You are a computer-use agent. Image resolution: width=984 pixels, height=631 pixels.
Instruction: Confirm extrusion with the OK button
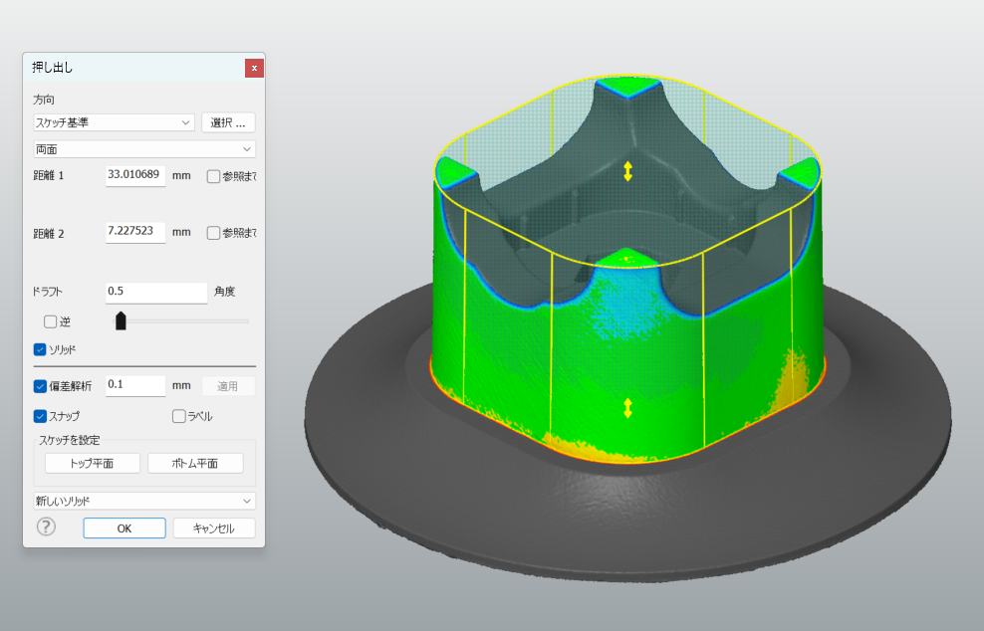(x=124, y=528)
